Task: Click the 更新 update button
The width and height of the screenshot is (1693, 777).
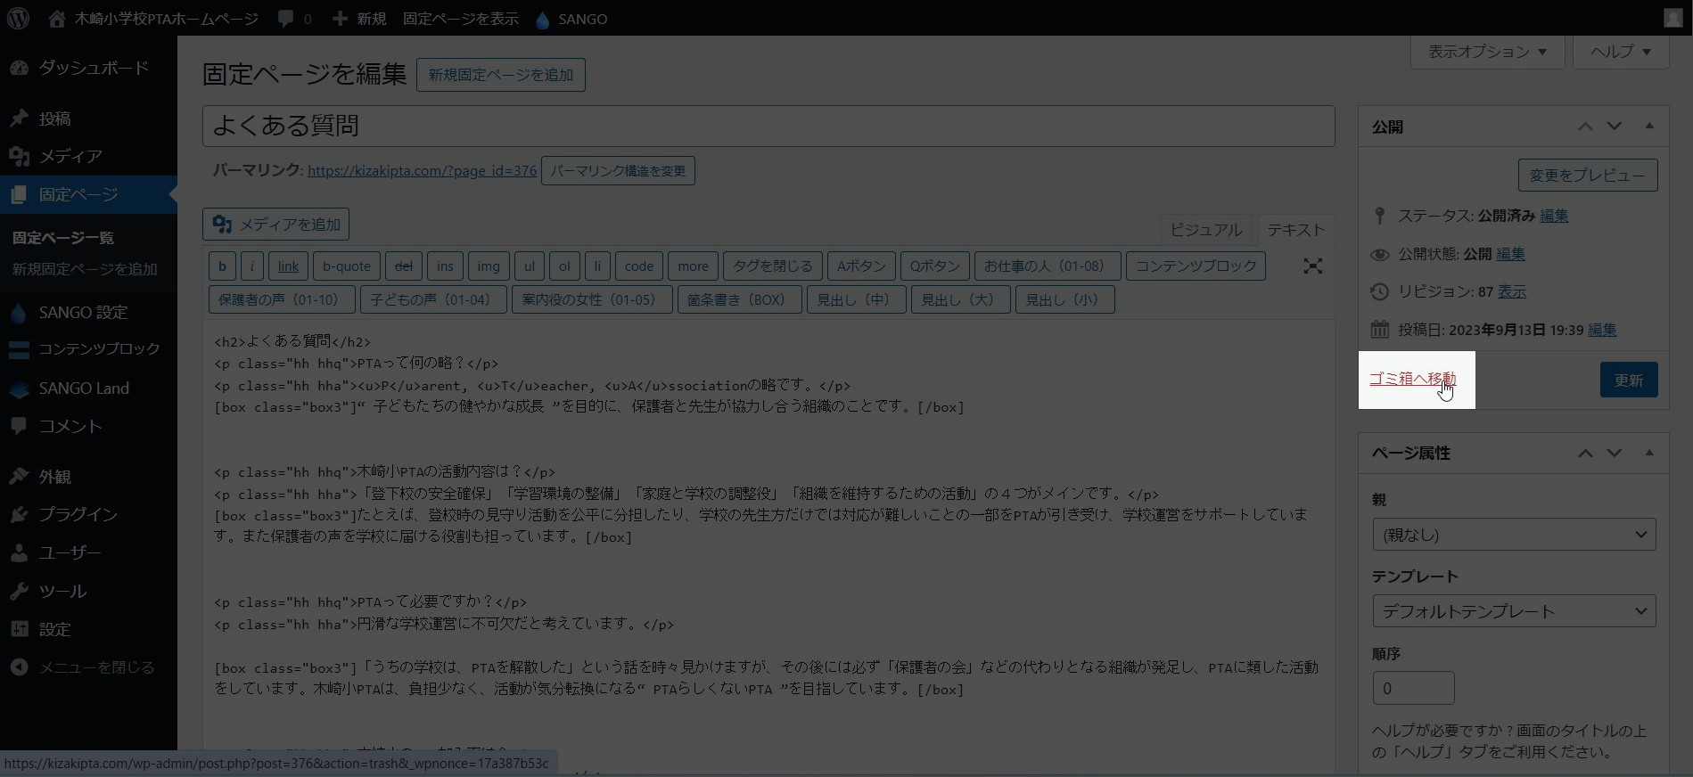Action: pos(1628,380)
